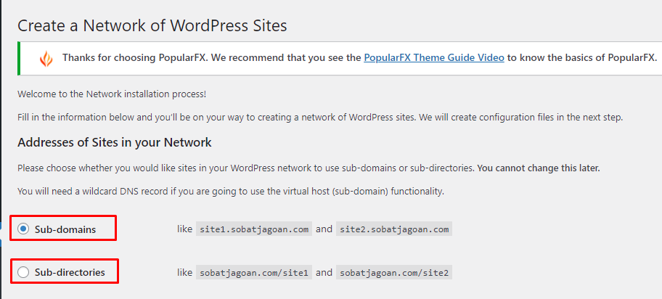Select the Sub-domains radio button
This screenshot has height=299, width=662.
coord(23,229)
